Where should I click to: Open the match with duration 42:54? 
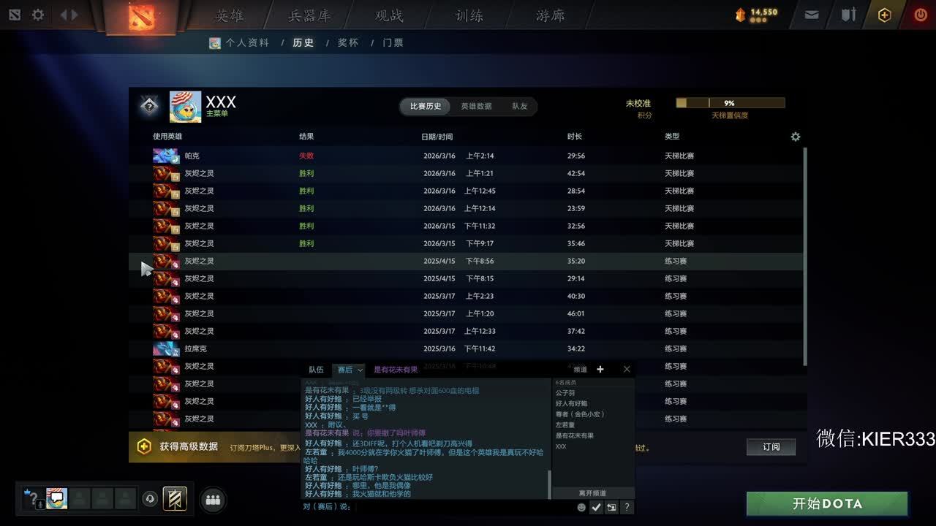point(467,173)
